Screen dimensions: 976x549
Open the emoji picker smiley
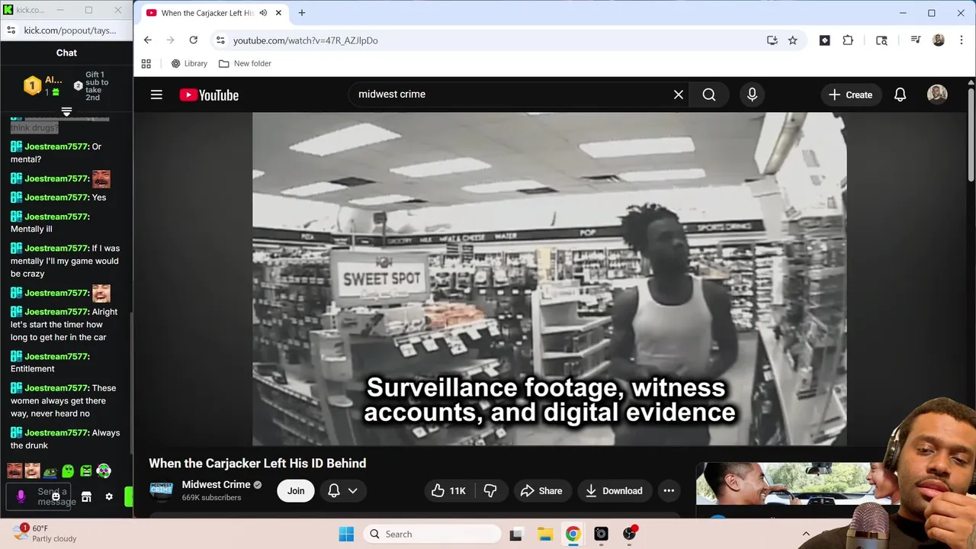(x=56, y=496)
